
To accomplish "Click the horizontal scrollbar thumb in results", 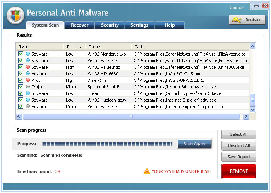I will 131,117.
